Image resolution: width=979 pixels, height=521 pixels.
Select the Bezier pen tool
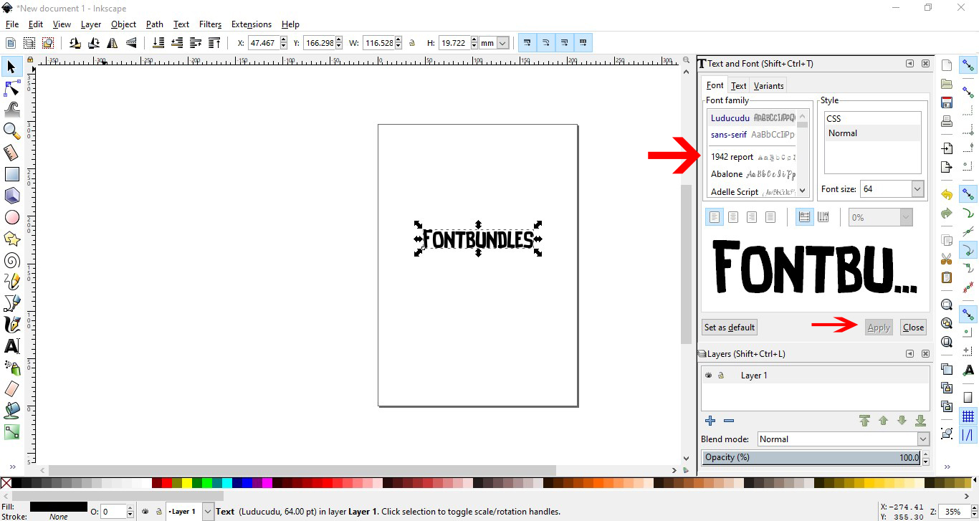pos(11,303)
